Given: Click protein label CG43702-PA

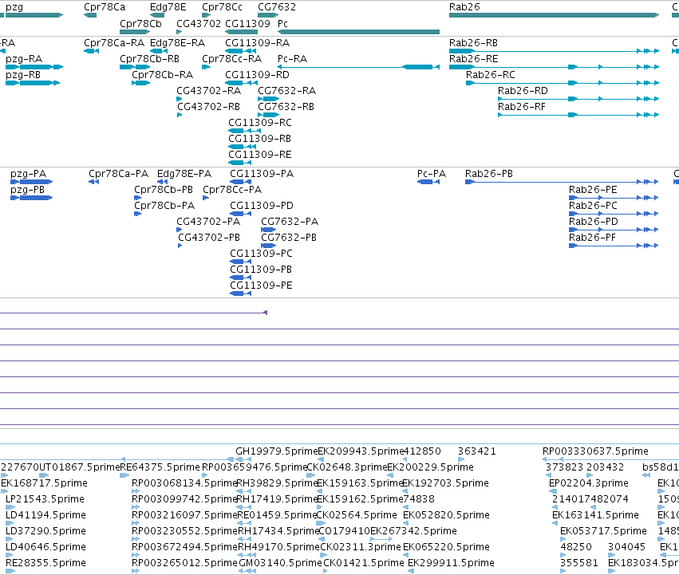Looking at the screenshot, I should [x=208, y=223].
